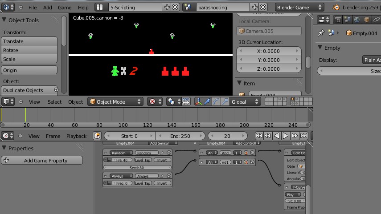Open the World properties tab
The height and width of the screenshot is (214, 381).
tap(357, 20)
